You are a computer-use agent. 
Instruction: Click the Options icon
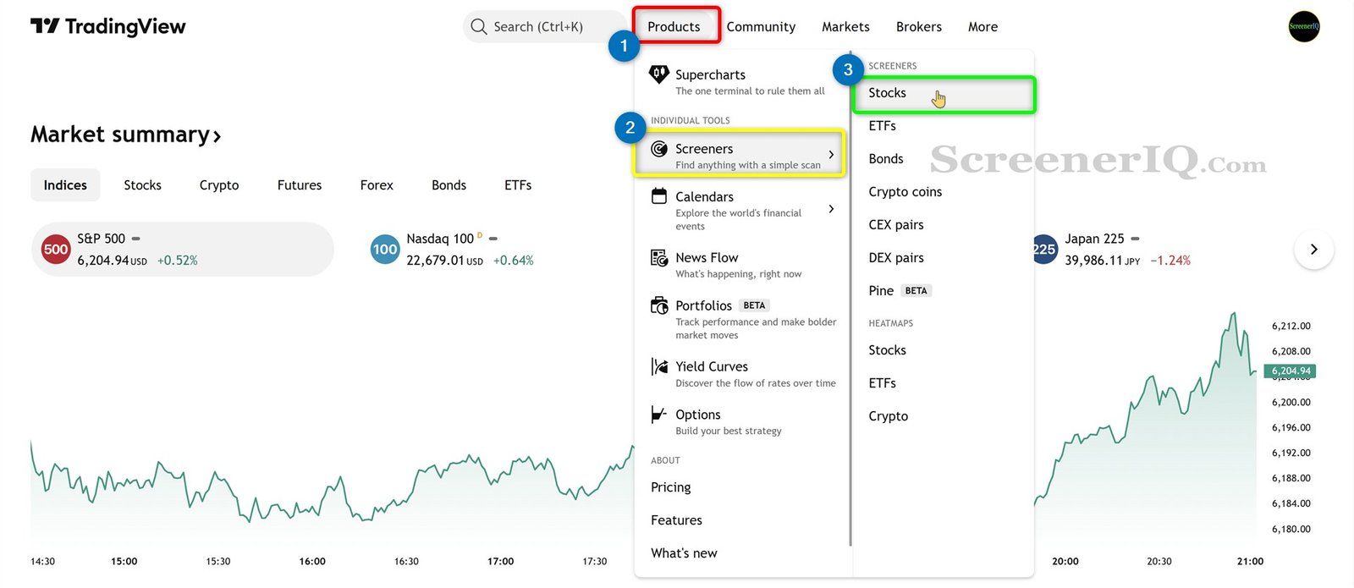(659, 415)
